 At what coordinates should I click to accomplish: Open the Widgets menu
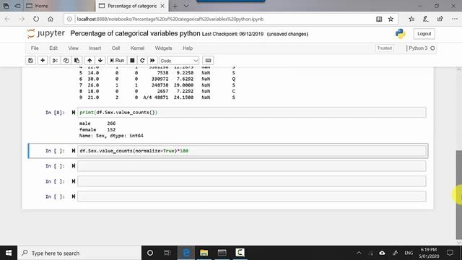(163, 48)
